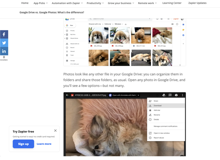The height and width of the screenshot is (160, 220).
Task: Open Recent in Drive sidebar
Action: 70,48
